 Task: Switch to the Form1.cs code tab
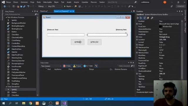point(44,11)
